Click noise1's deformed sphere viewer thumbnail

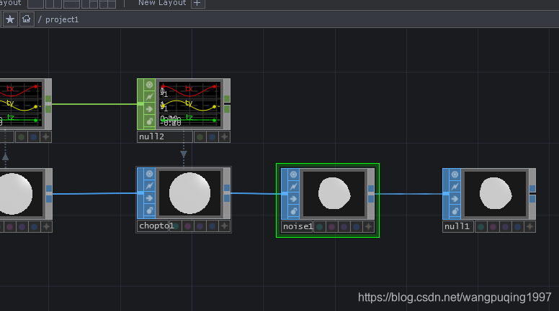(334, 194)
